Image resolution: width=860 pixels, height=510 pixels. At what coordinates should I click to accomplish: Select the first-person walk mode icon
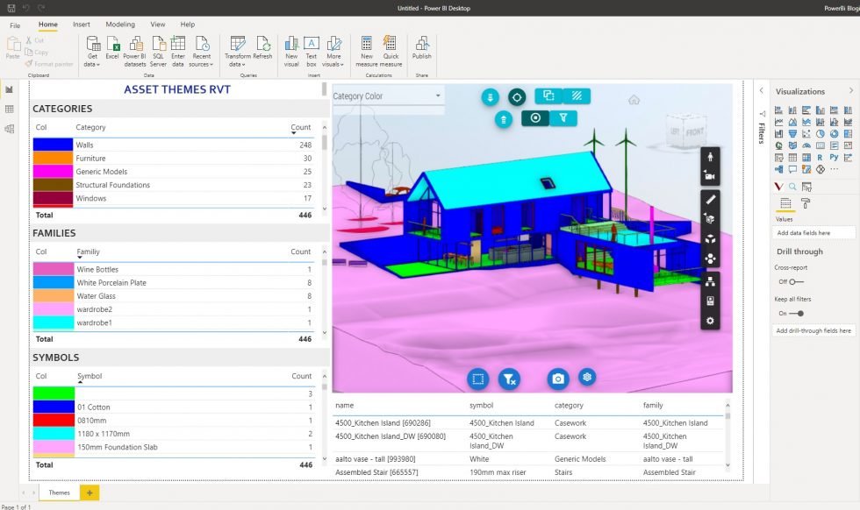point(709,158)
